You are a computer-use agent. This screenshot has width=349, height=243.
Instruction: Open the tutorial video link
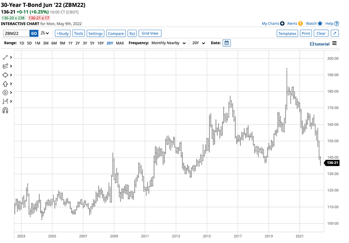click(320, 44)
